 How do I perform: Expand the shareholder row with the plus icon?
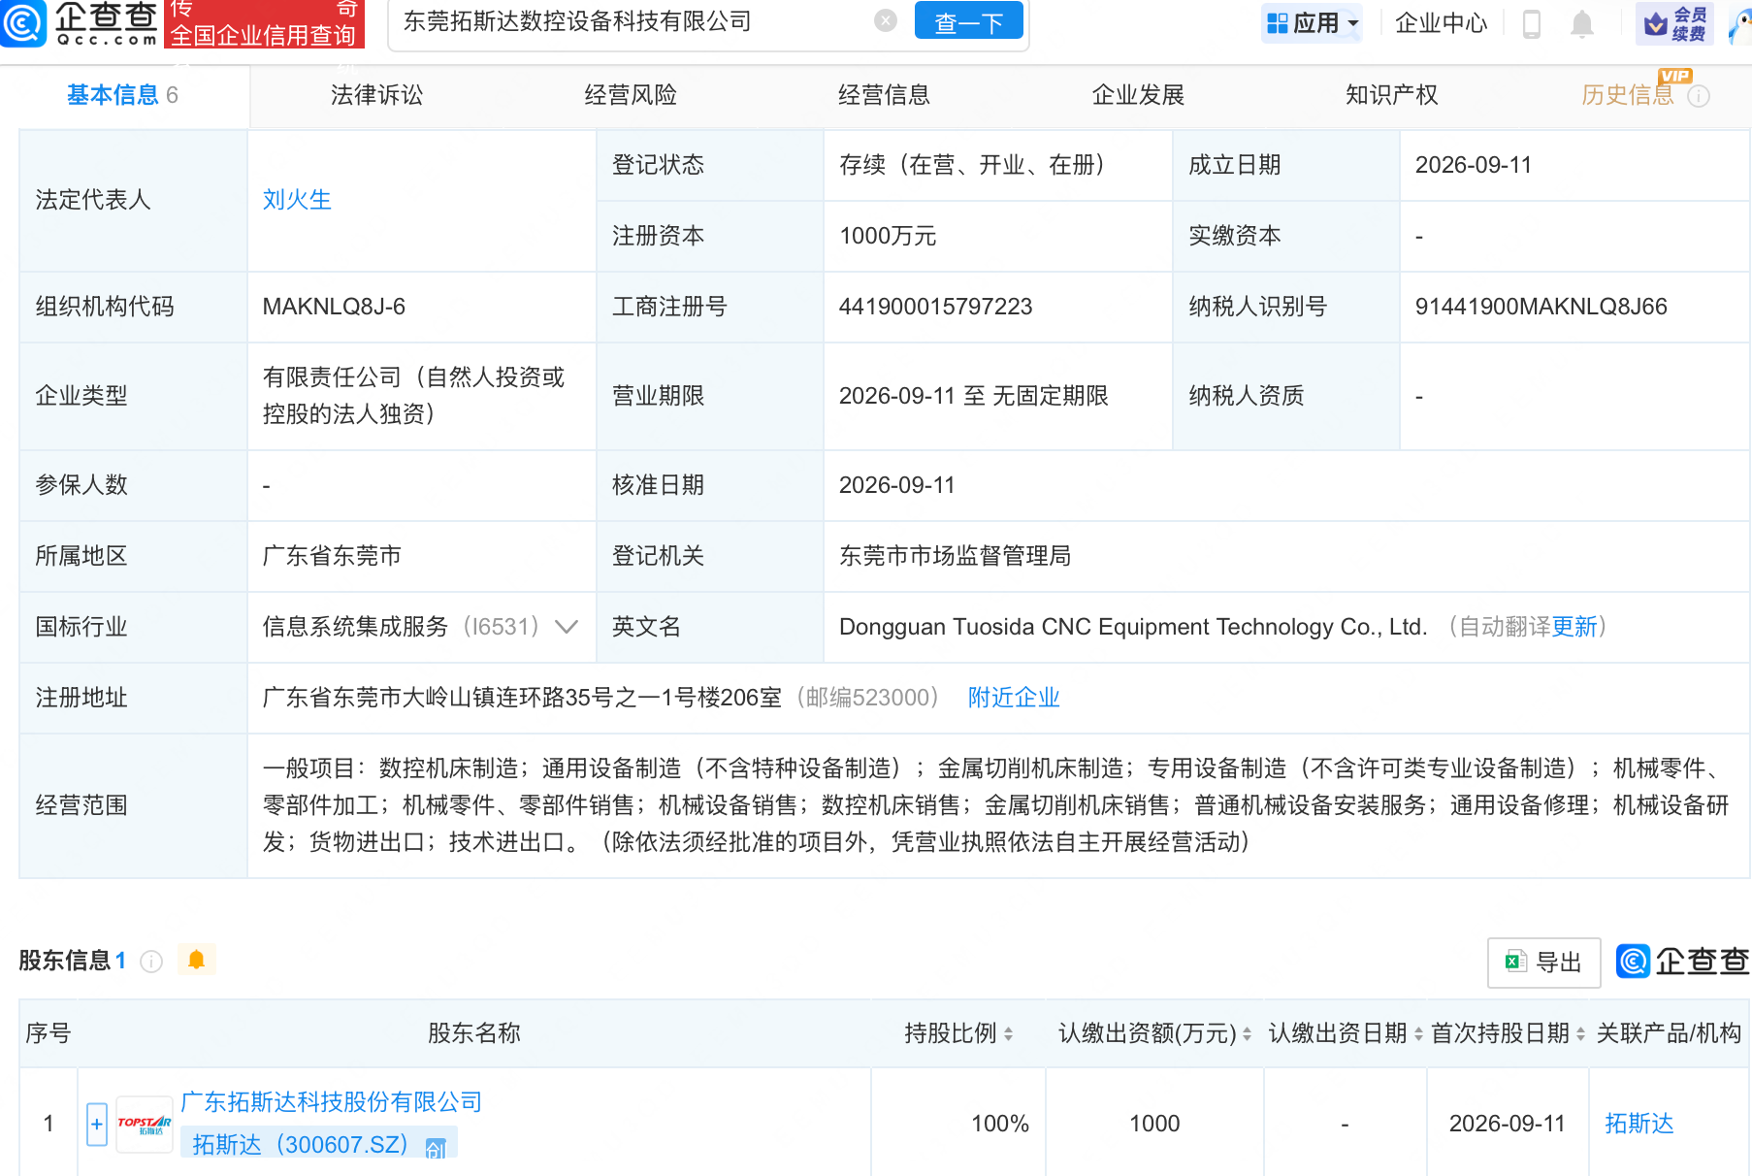[x=97, y=1124]
